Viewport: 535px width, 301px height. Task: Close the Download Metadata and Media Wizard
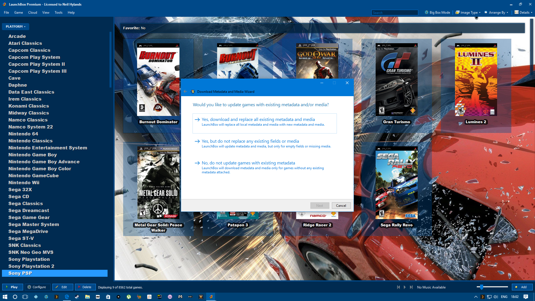click(347, 83)
